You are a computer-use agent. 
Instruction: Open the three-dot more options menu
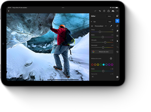[x=117, y=11]
